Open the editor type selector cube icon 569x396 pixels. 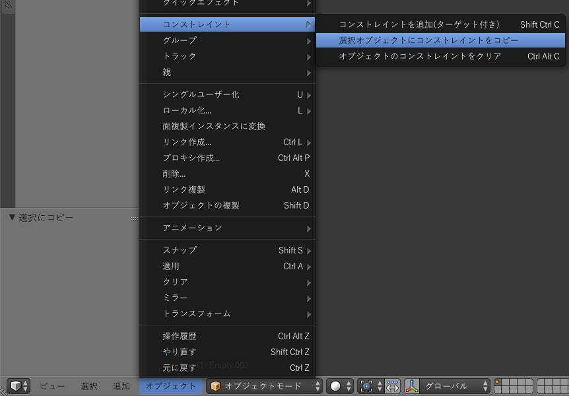click(18, 386)
